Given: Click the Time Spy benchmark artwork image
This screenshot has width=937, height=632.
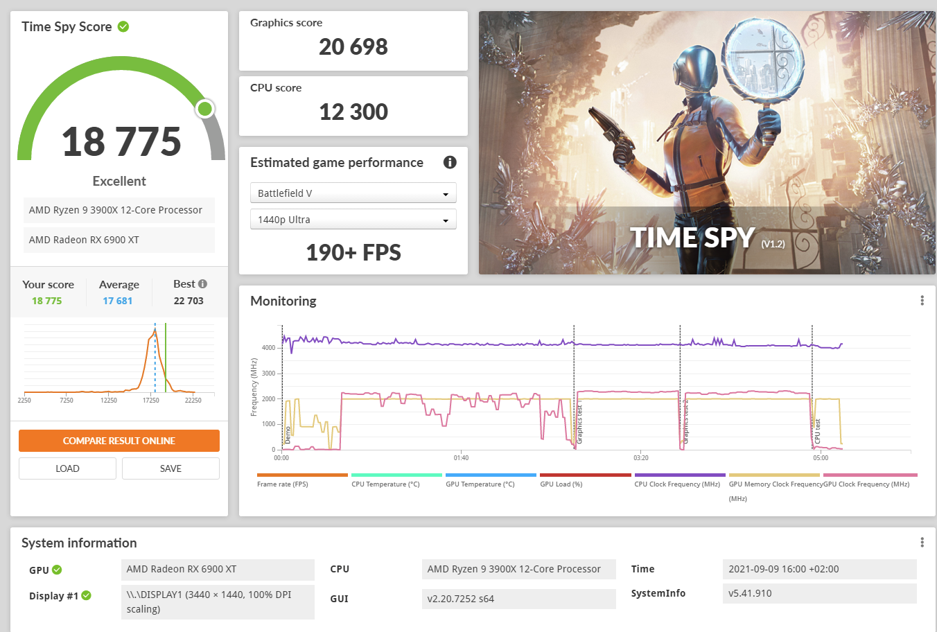Looking at the screenshot, I should coord(707,143).
